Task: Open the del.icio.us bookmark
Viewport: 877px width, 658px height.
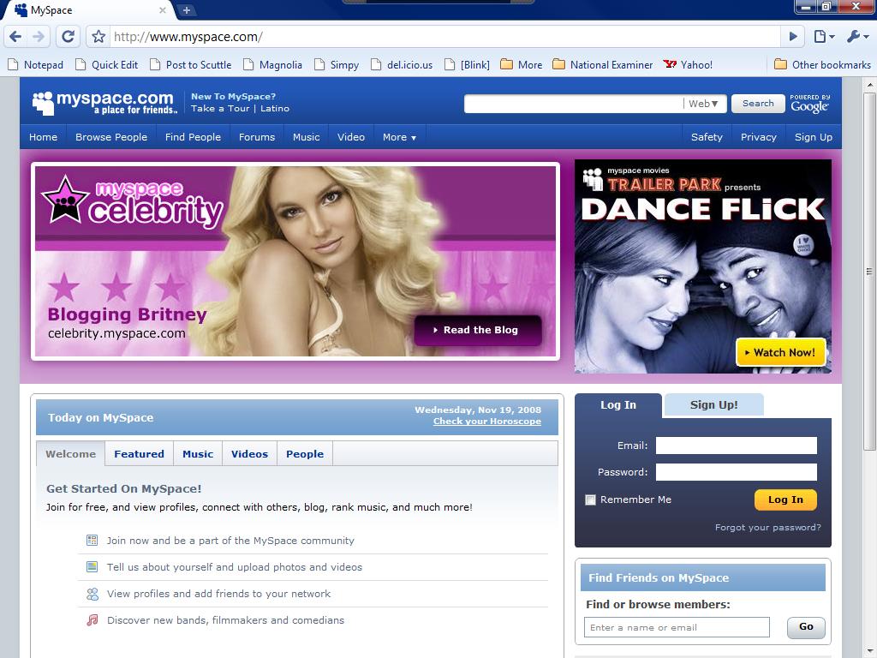Action: [402, 65]
